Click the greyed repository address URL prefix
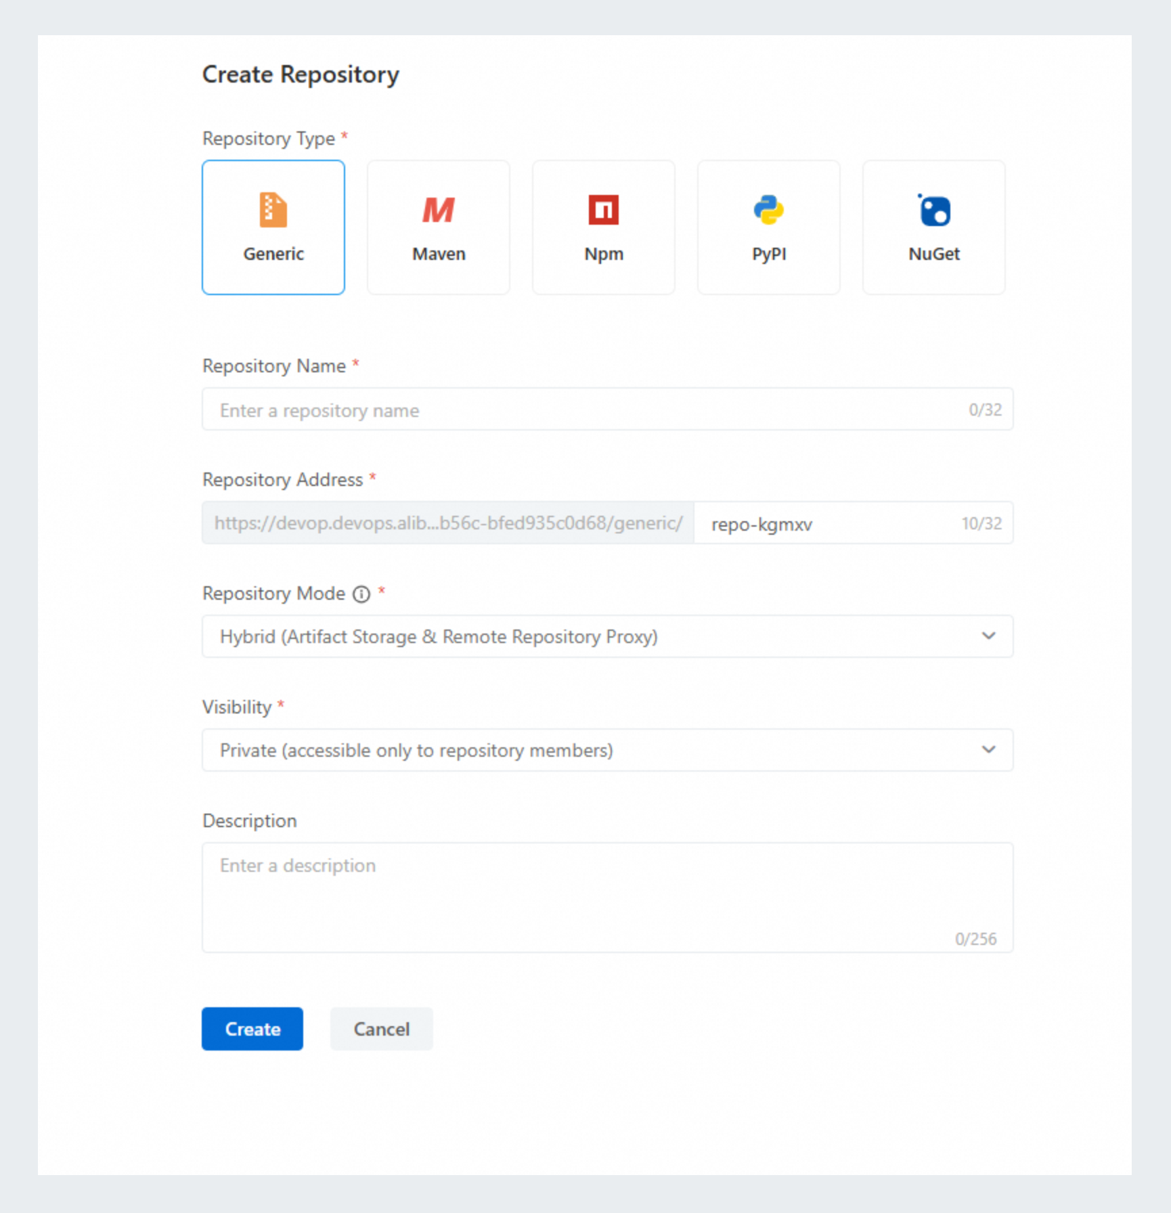This screenshot has height=1213, width=1171. (448, 523)
